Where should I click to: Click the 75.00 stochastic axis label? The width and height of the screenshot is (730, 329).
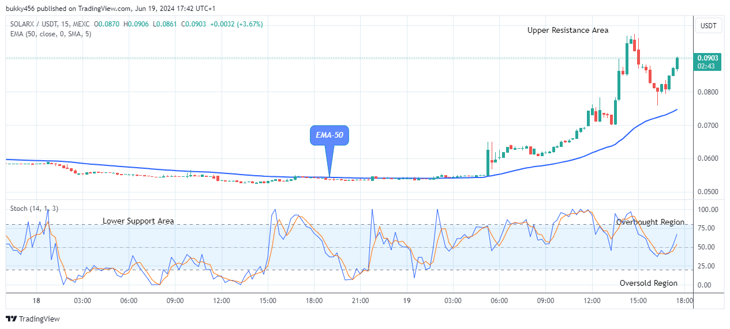click(x=707, y=228)
